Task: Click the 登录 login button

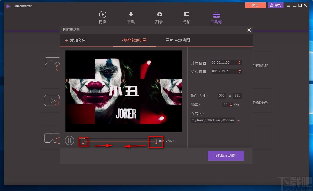Action: (x=275, y=5)
